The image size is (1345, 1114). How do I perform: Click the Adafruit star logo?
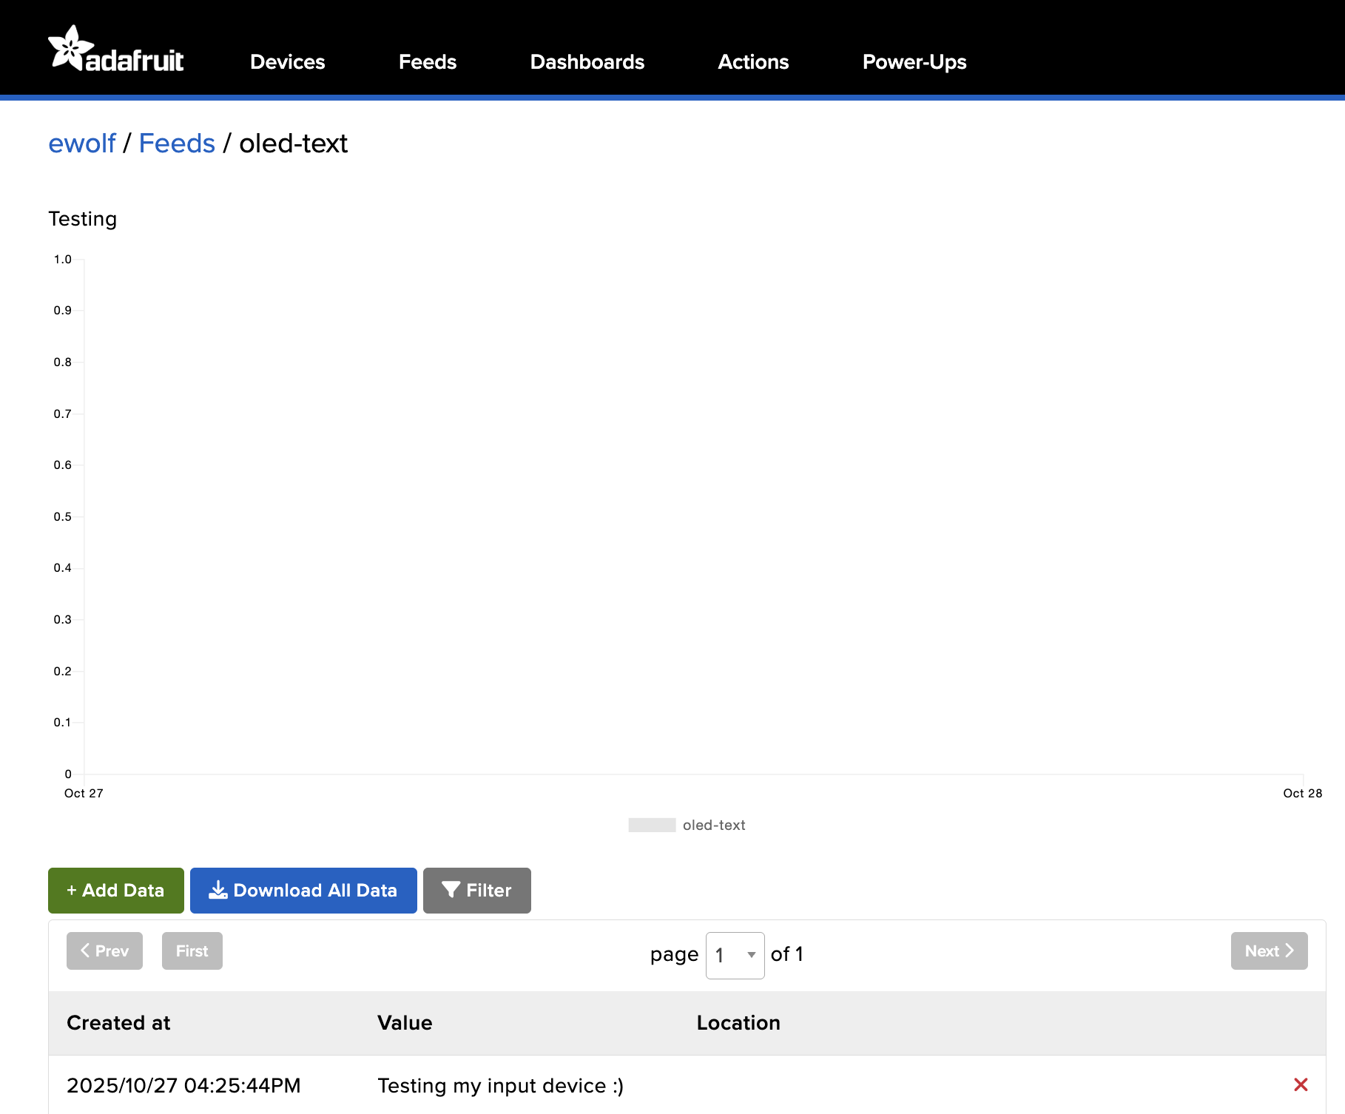click(71, 49)
